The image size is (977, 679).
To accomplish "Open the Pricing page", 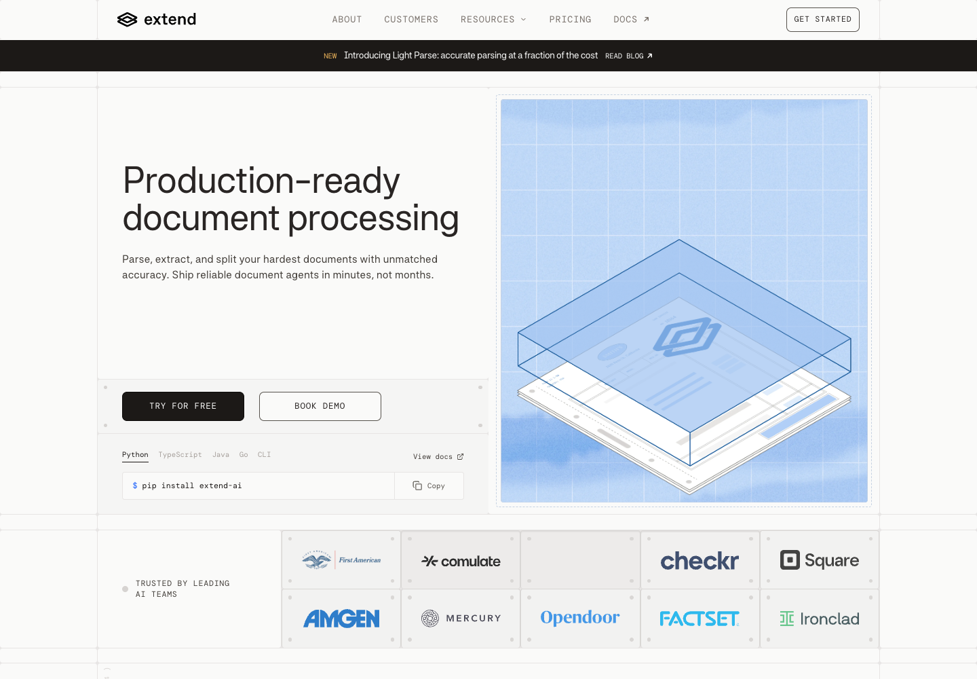I will (x=570, y=20).
